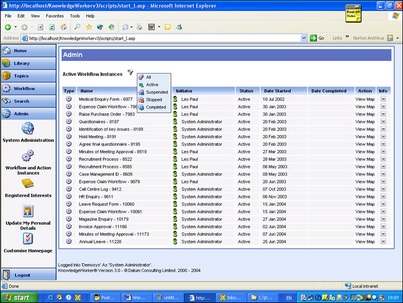
Task: Open Customise Homepage checklist icon
Action: pos(28,238)
